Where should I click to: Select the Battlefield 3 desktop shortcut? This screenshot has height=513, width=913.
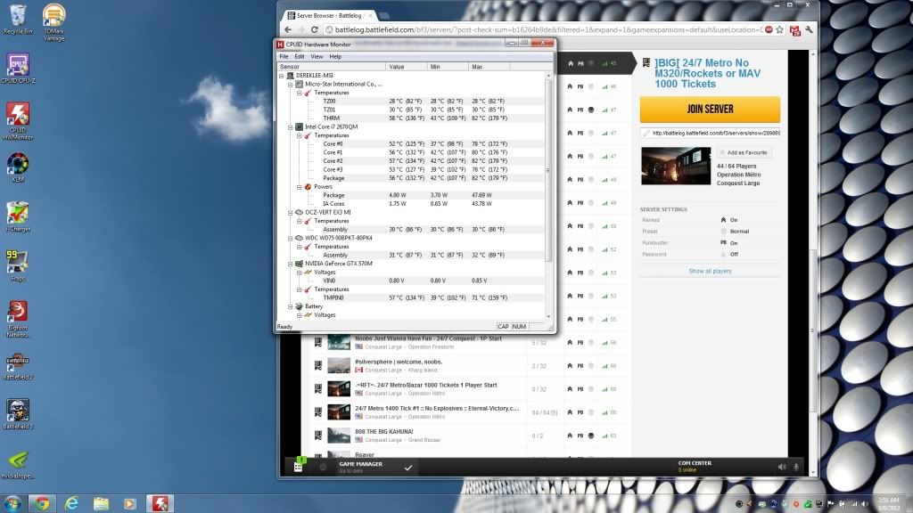tap(18, 415)
